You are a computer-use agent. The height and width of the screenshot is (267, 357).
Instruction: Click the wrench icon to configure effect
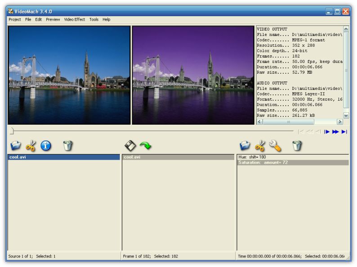pos(275,146)
